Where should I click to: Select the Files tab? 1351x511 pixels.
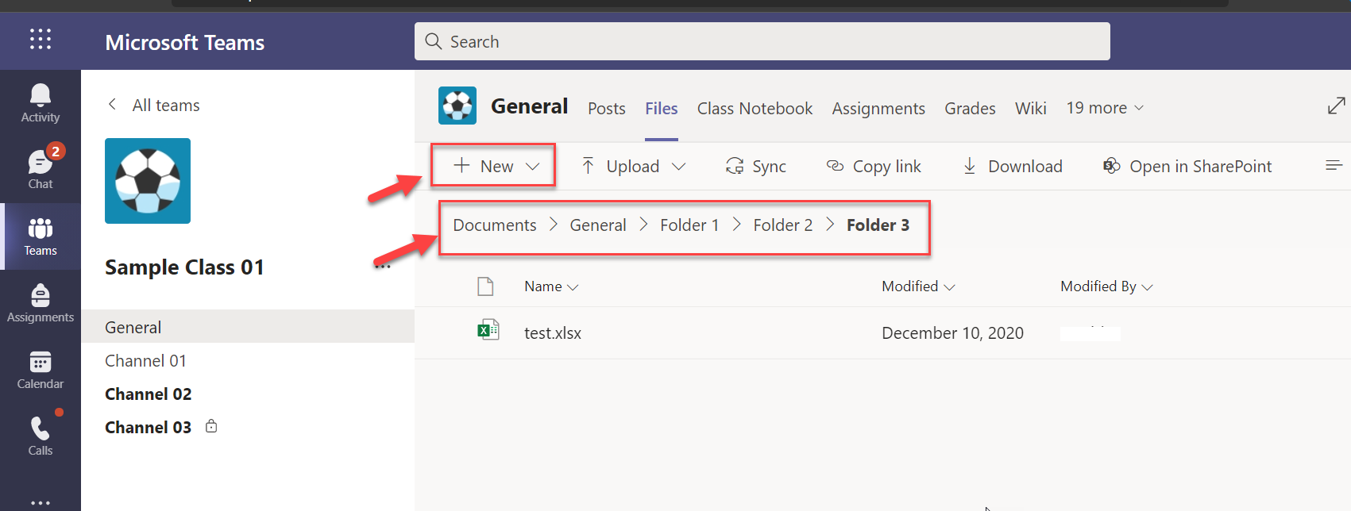(x=662, y=108)
